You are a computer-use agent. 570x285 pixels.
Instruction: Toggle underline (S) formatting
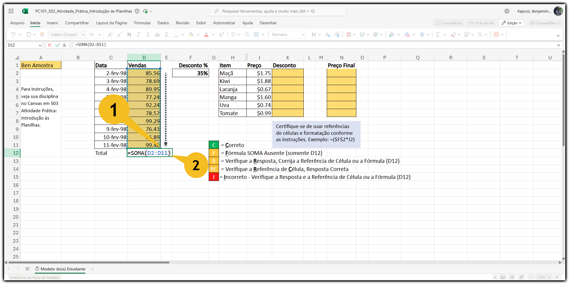point(148,34)
